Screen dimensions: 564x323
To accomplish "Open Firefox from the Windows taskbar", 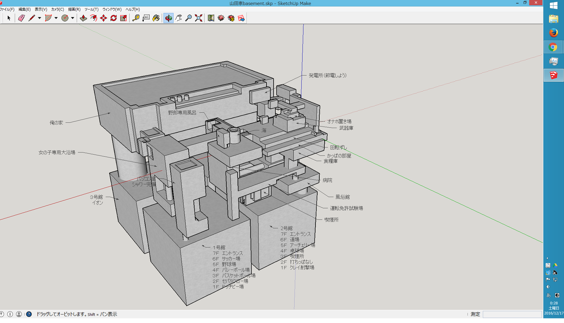I will click(553, 33).
